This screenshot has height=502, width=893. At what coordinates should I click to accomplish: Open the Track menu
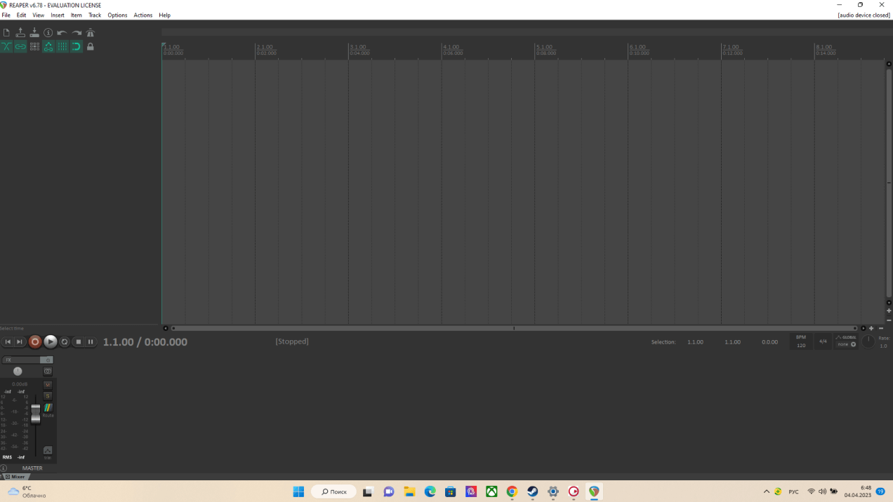tap(95, 15)
